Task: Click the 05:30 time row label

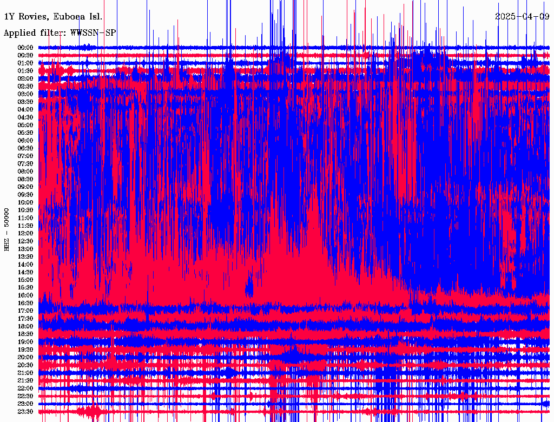Action: point(25,133)
